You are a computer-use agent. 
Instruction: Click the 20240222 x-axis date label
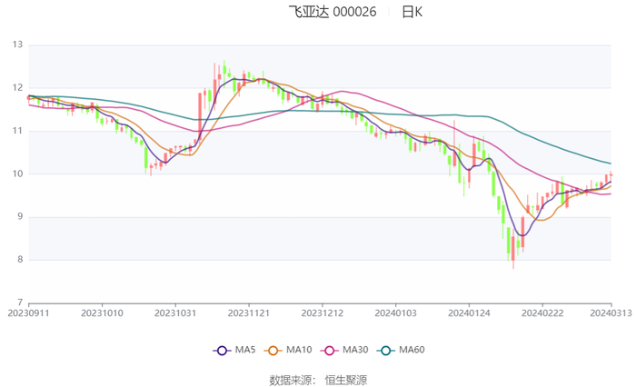click(542, 313)
